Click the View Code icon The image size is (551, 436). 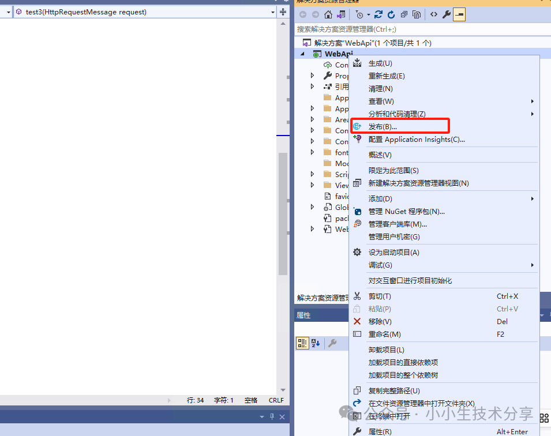point(434,14)
